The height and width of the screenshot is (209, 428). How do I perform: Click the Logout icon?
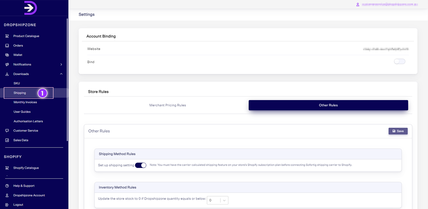[x=7, y=205]
